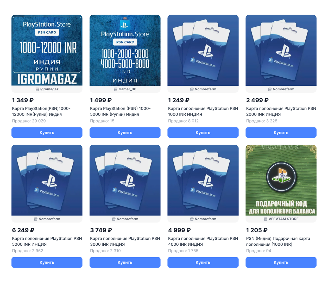Click the shop icon next to Gamer_06
Screen dimensions: 328x283
[116, 89]
